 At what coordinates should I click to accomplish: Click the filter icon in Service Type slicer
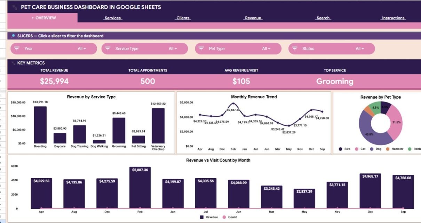pyautogui.click(x=108, y=49)
